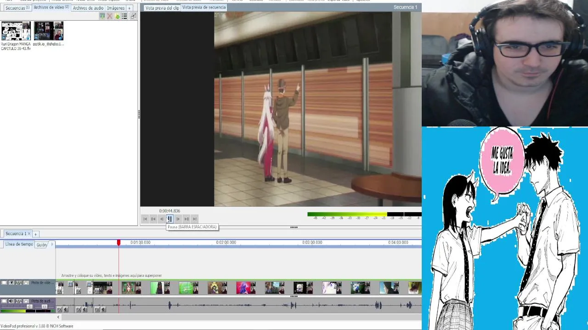Mute the audio track speaker icon
The height and width of the screenshot is (330, 588).
[x=11, y=301]
